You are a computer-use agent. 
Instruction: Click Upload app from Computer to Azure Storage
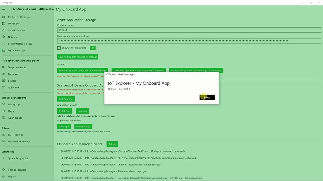[83, 70]
